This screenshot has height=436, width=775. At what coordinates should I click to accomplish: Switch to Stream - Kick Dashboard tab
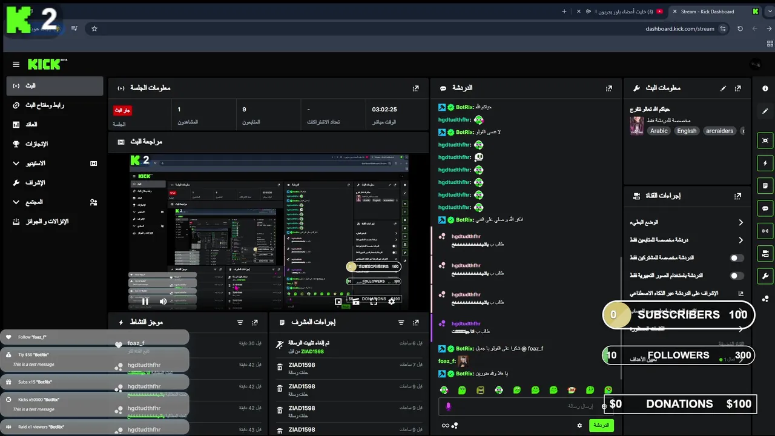pos(714,12)
